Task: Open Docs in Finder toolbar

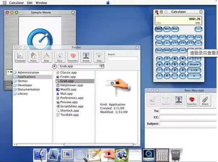Action: [x=60, y=57]
